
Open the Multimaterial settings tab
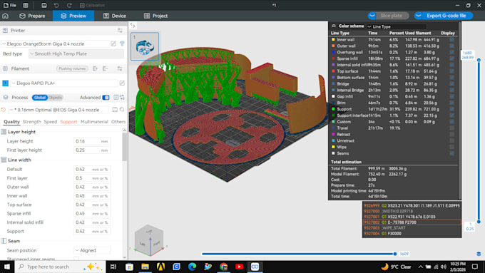click(x=94, y=122)
